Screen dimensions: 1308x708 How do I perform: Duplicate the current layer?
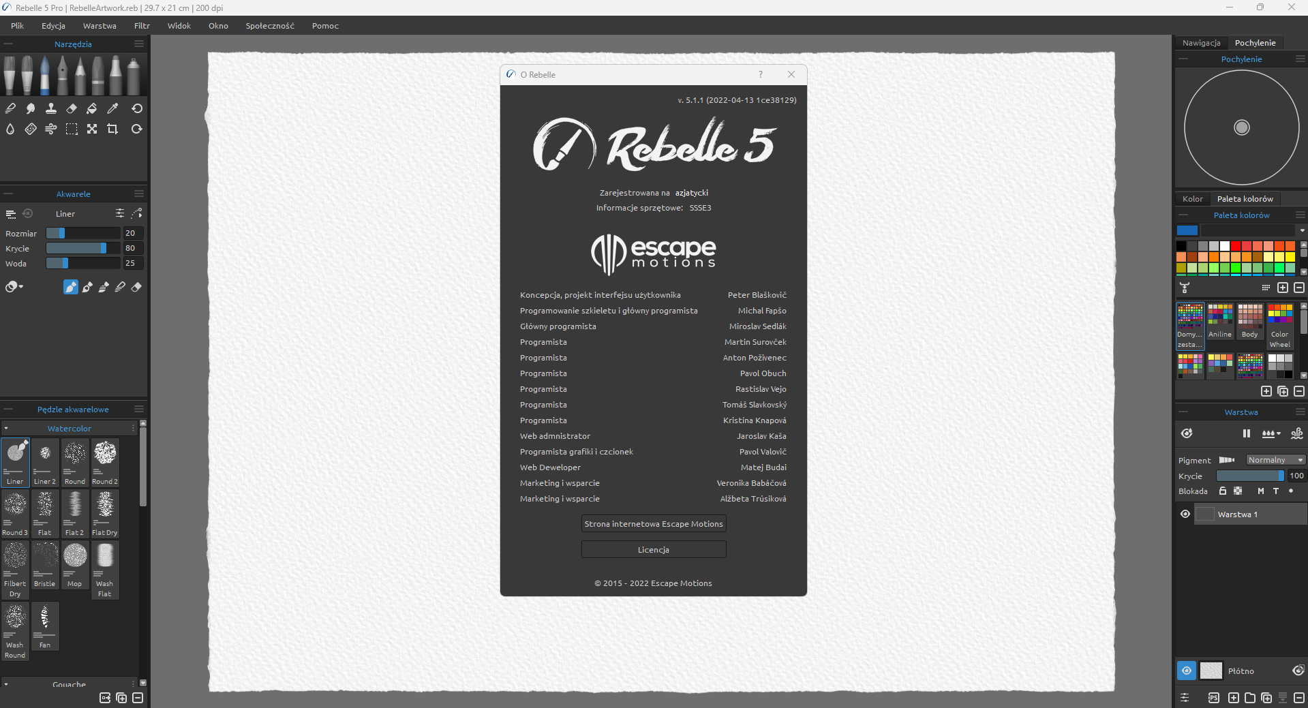pyautogui.click(x=1266, y=698)
